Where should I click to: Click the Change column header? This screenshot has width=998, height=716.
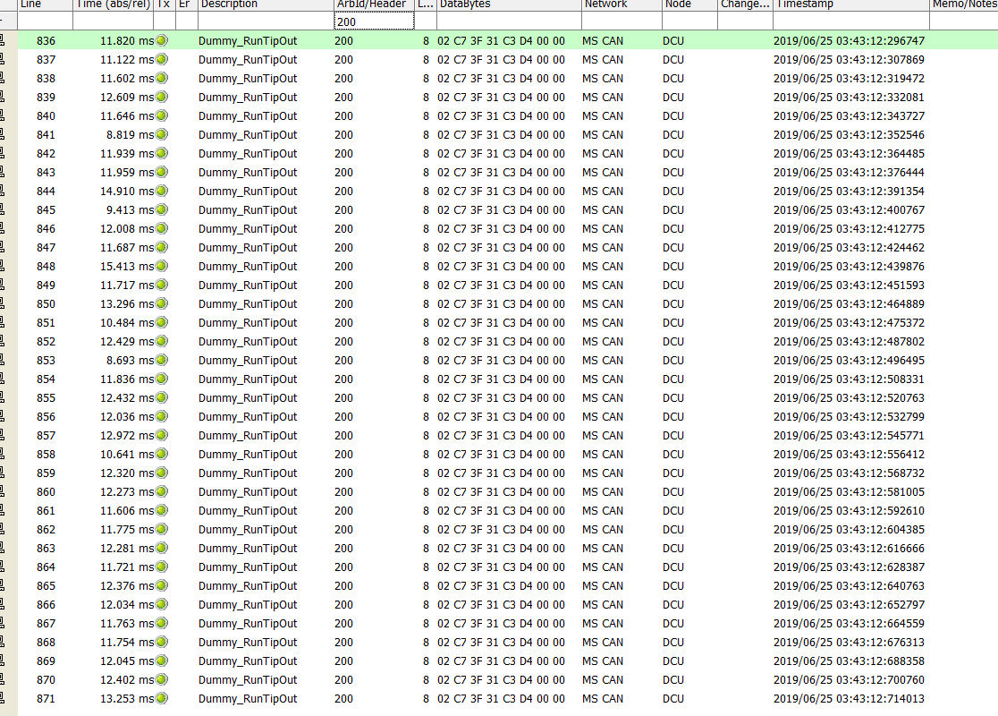point(745,4)
